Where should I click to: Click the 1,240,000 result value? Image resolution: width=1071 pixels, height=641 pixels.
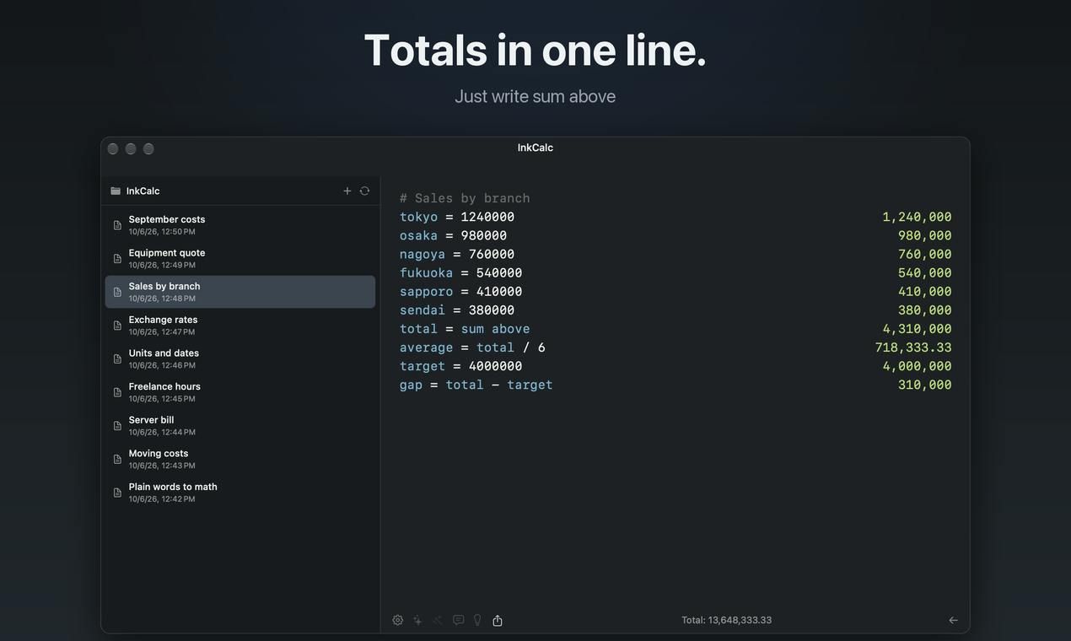click(917, 217)
